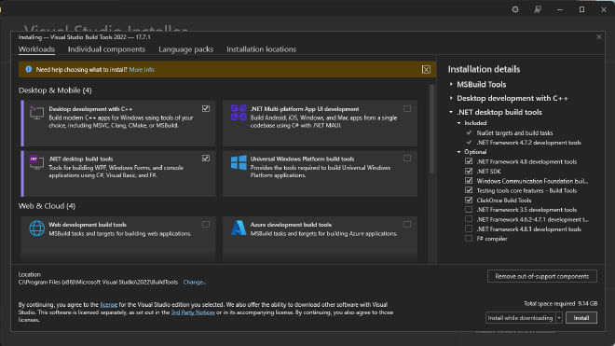Uncheck the .NET SDK optional component
The image size is (615, 346).
tap(469, 171)
